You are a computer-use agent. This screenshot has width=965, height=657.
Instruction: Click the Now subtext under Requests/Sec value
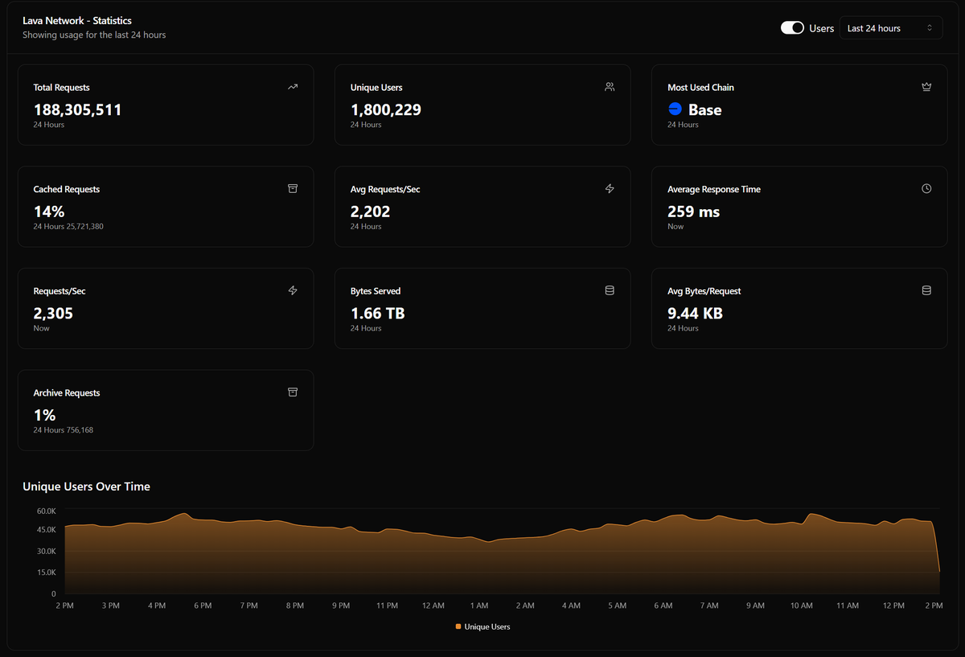click(x=41, y=328)
